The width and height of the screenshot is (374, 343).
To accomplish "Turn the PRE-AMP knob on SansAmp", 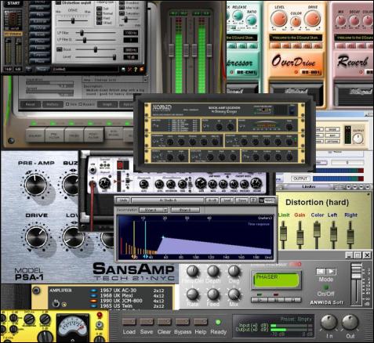I will point(35,185).
